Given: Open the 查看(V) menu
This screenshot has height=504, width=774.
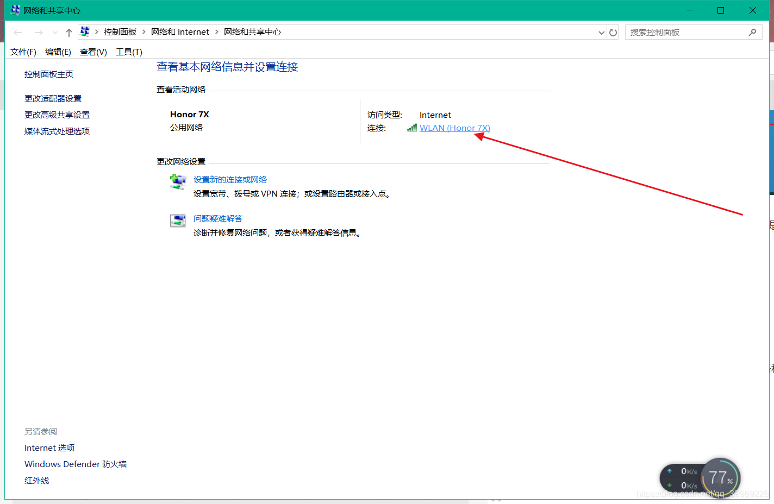Looking at the screenshot, I should (x=93, y=52).
